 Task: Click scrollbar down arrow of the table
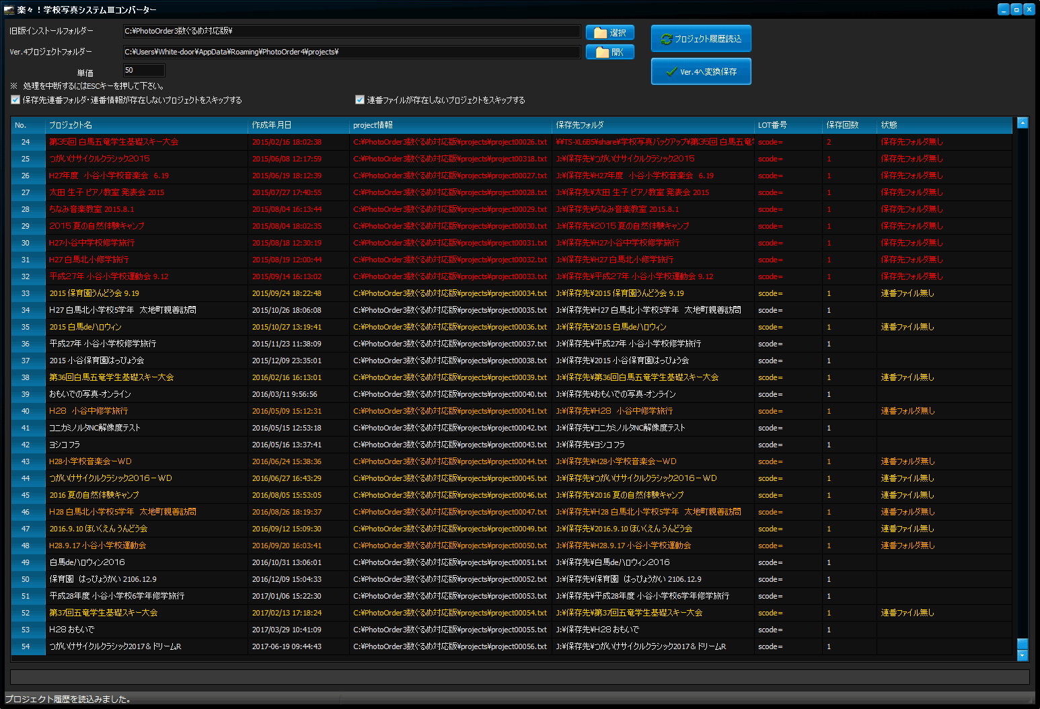point(1023,655)
